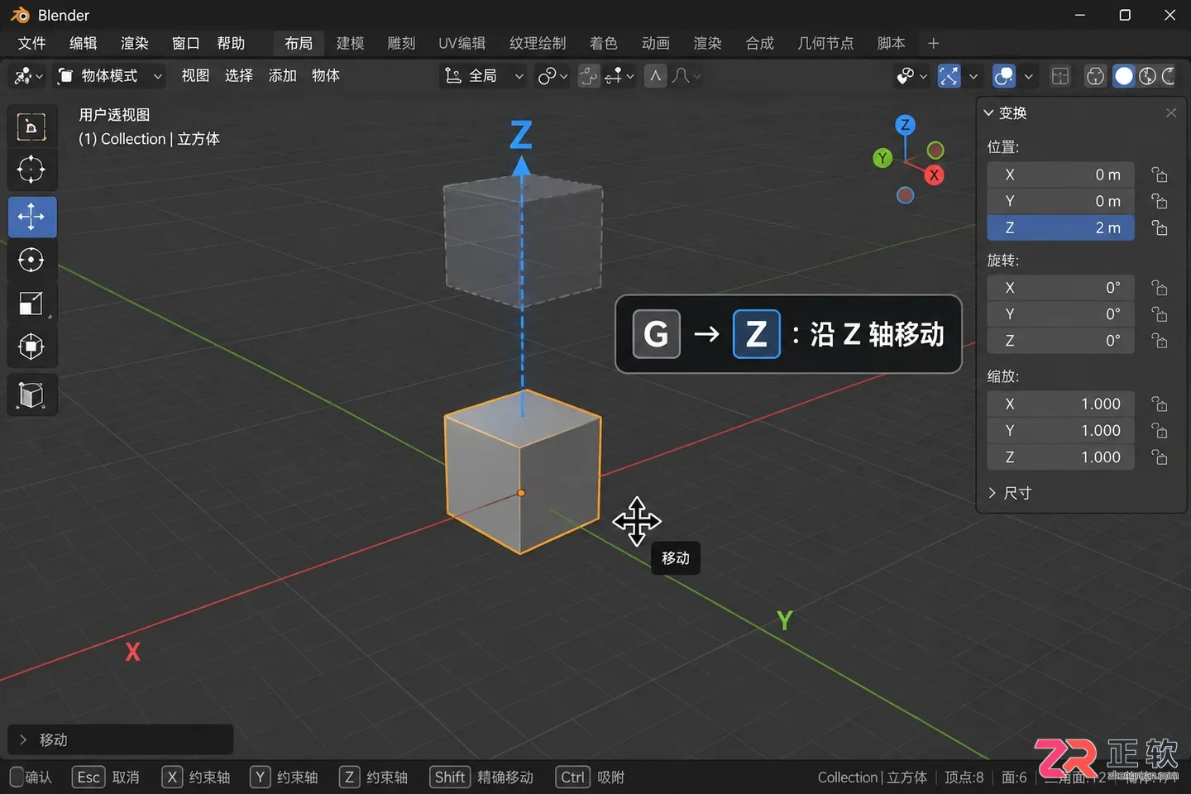1191x794 pixels.
Task: Open the 文件 menu
Action: point(31,43)
